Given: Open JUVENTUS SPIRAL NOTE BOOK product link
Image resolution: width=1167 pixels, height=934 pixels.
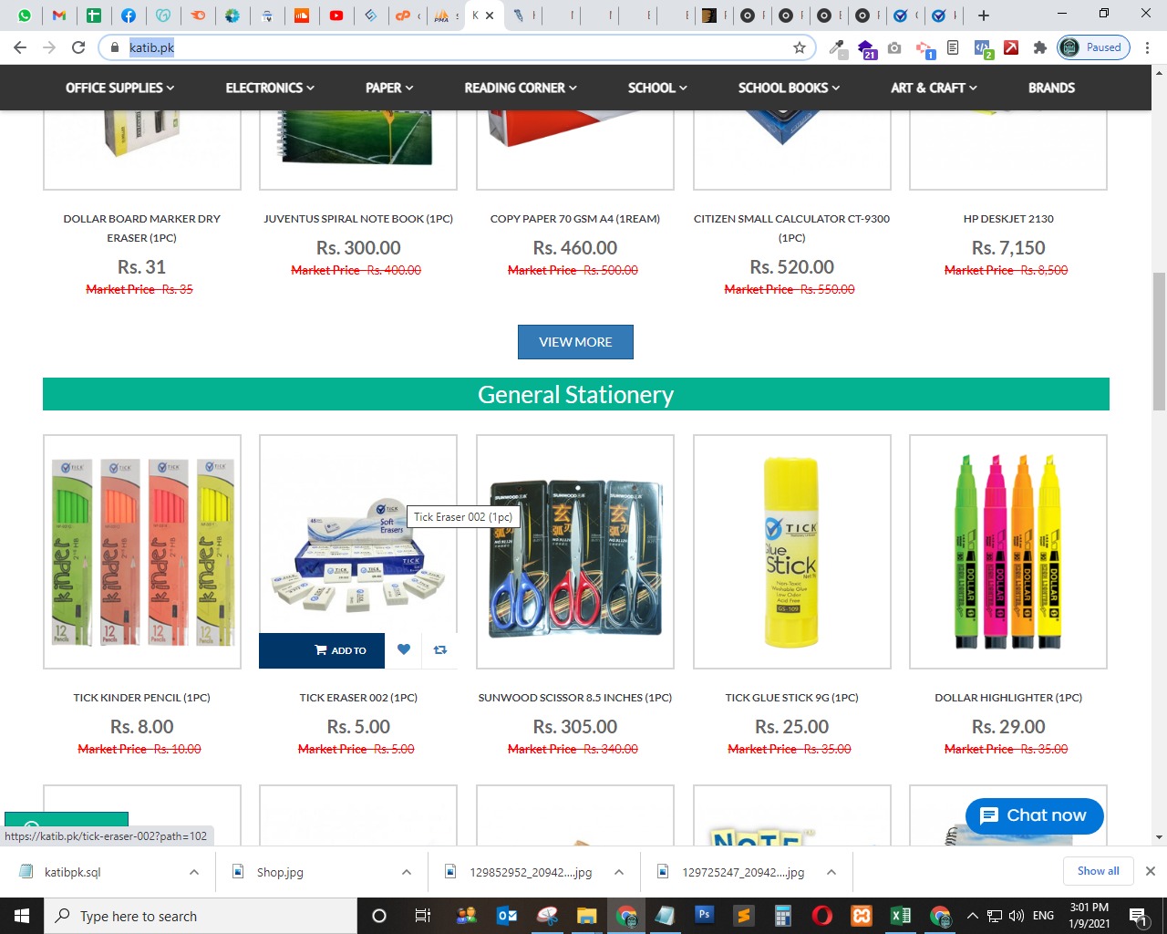Looking at the screenshot, I should (x=358, y=219).
